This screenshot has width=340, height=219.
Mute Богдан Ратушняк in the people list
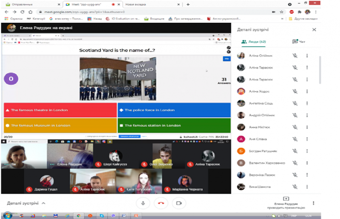pyautogui.click(x=295, y=151)
